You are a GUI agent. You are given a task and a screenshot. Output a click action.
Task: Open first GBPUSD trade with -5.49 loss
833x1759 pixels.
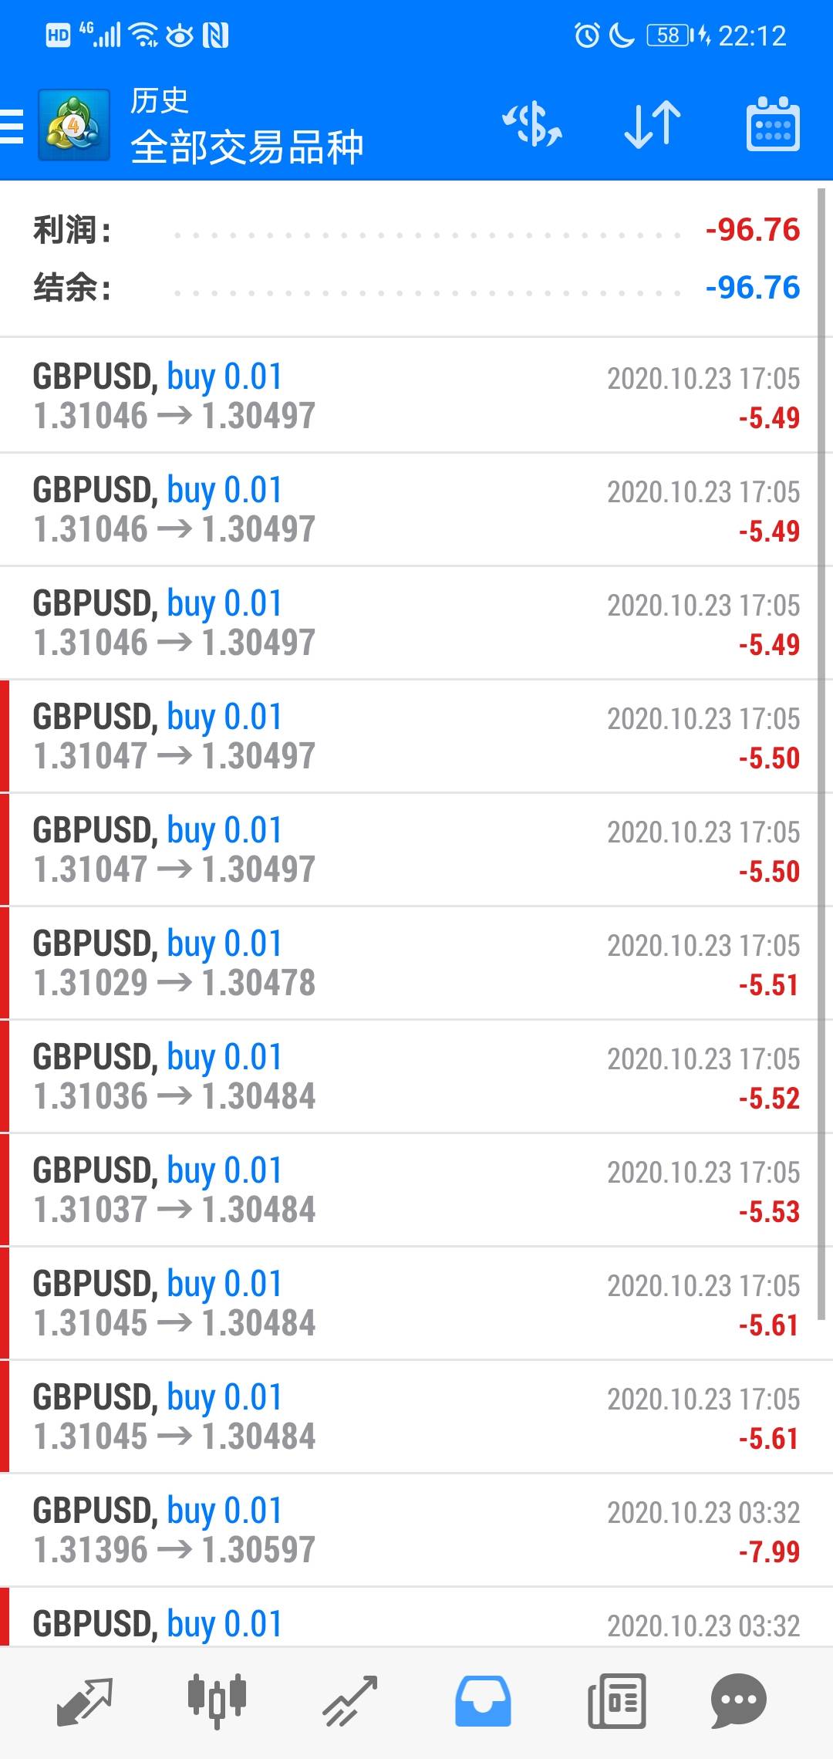409,396
